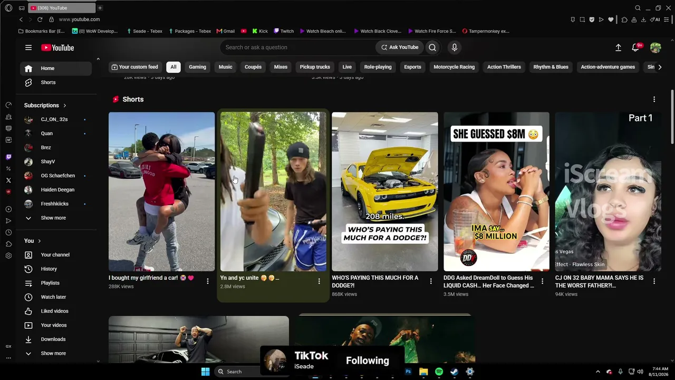Open options for 'I bought my girlfriend a car' short
675x380 pixels.
click(x=207, y=281)
